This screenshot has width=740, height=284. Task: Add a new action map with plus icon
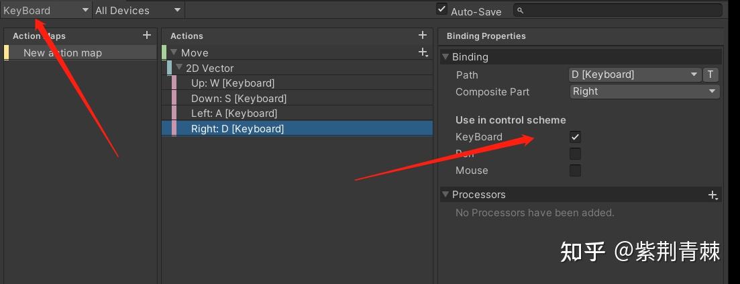click(x=147, y=35)
